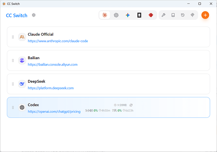Click the Anthropic logo on Claude Official
217x152 pixels.
tap(22, 37)
